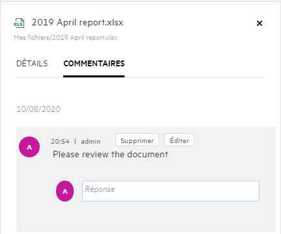Select the COMMENTAIRES tab
Viewport: 281px width, 234px height.
coord(94,64)
